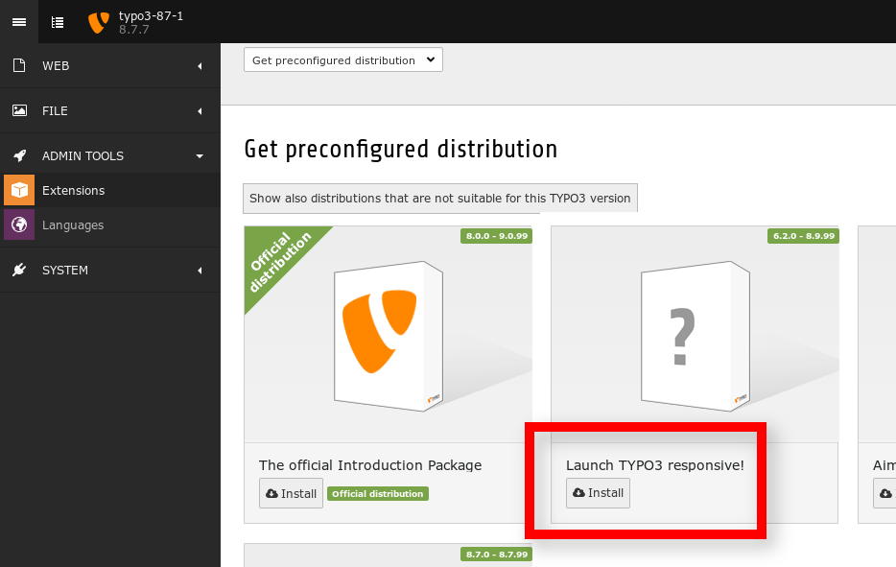
Task: Click the 6.2.0 - 8.9.99 version badge
Action: point(804,236)
